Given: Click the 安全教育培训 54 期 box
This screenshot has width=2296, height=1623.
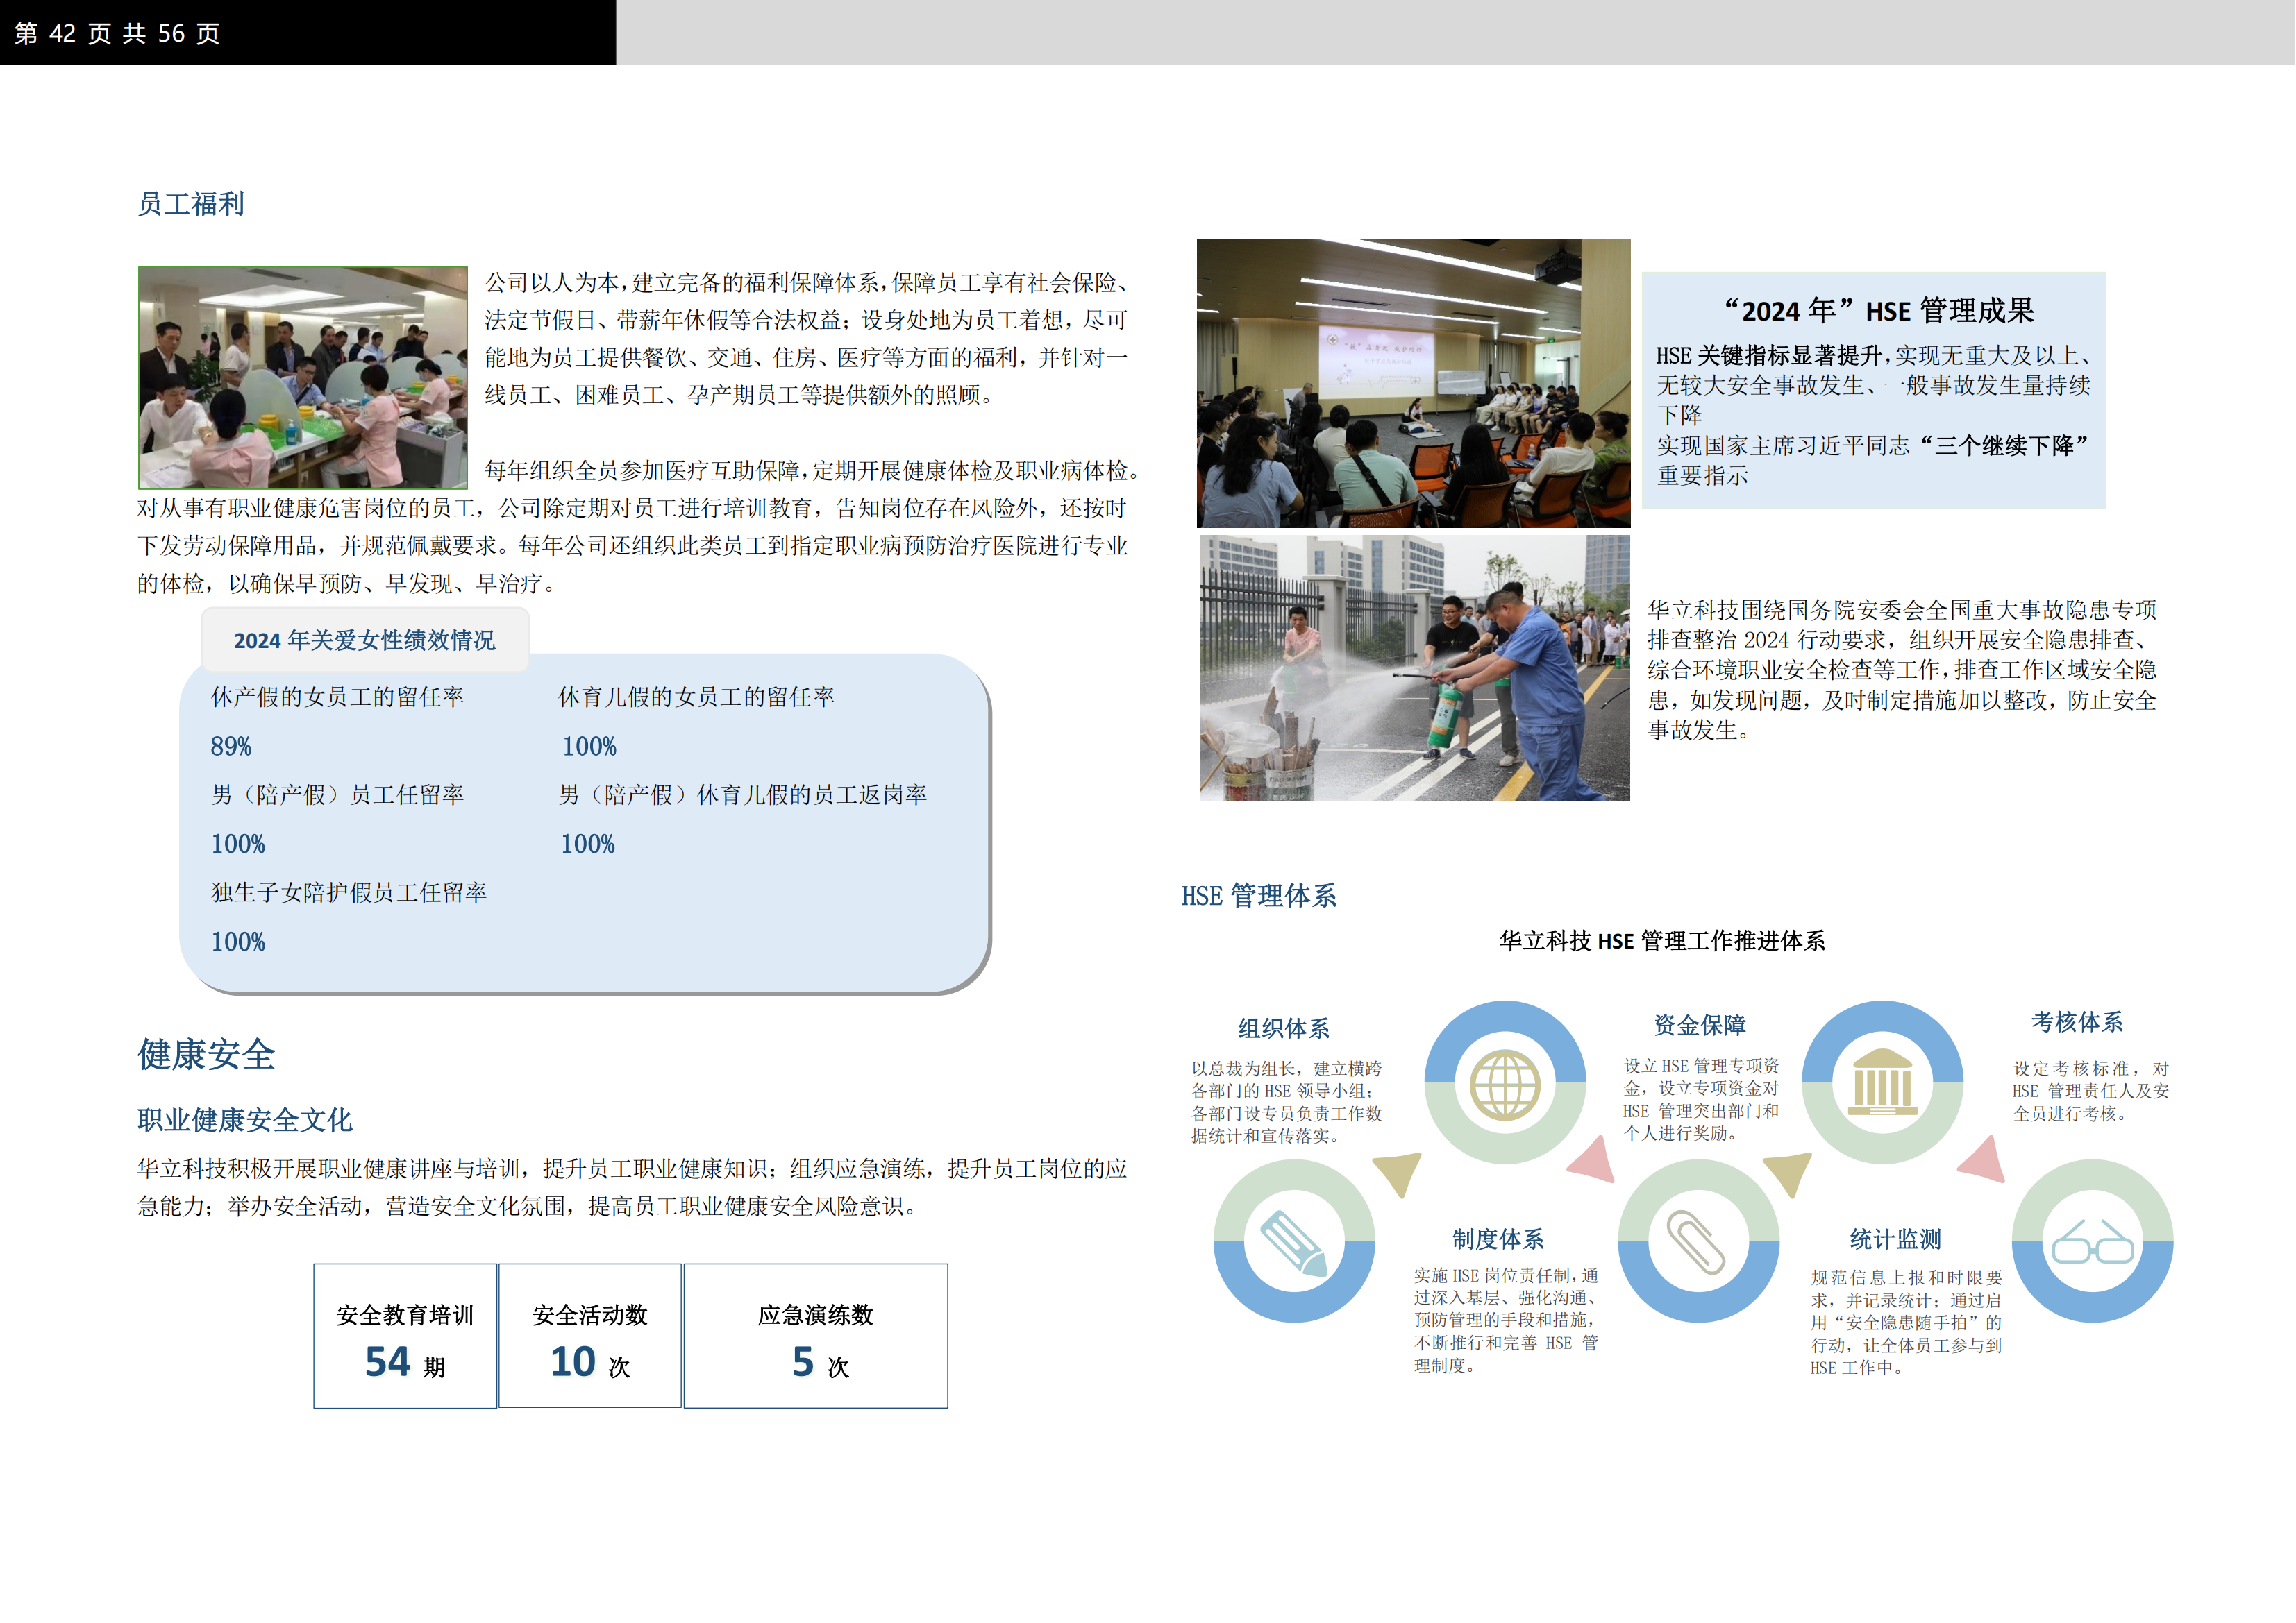Looking at the screenshot, I should (405, 1336).
